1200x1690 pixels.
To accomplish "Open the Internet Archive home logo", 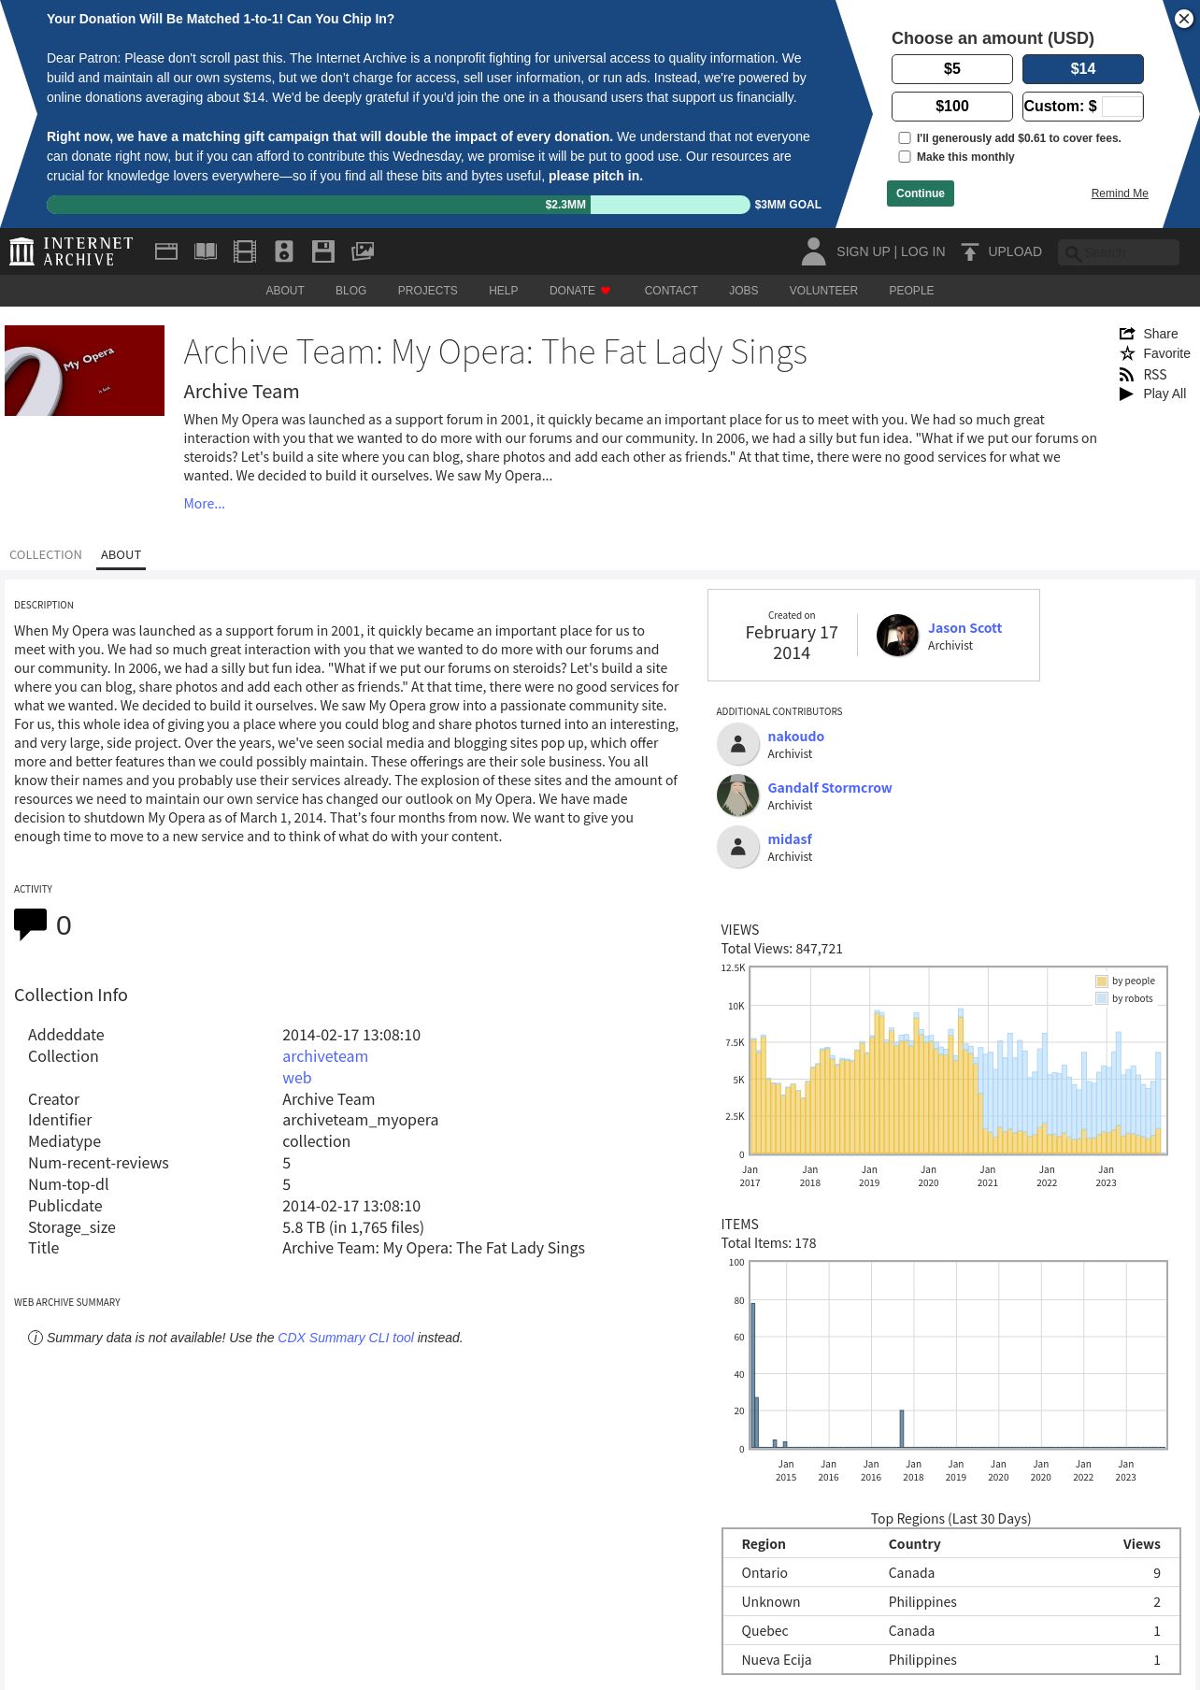I will click(x=71, y=251).
